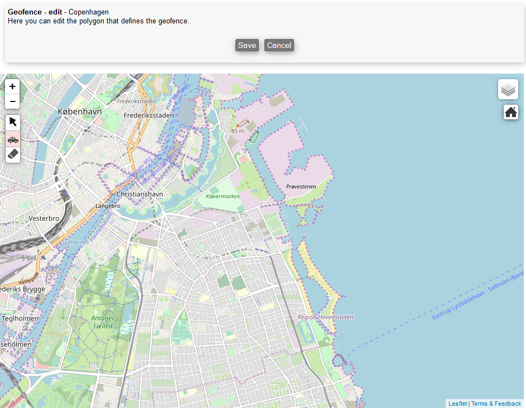Zoom out of the map
This screenshot has width=526, height=413.
coord(12,101)
